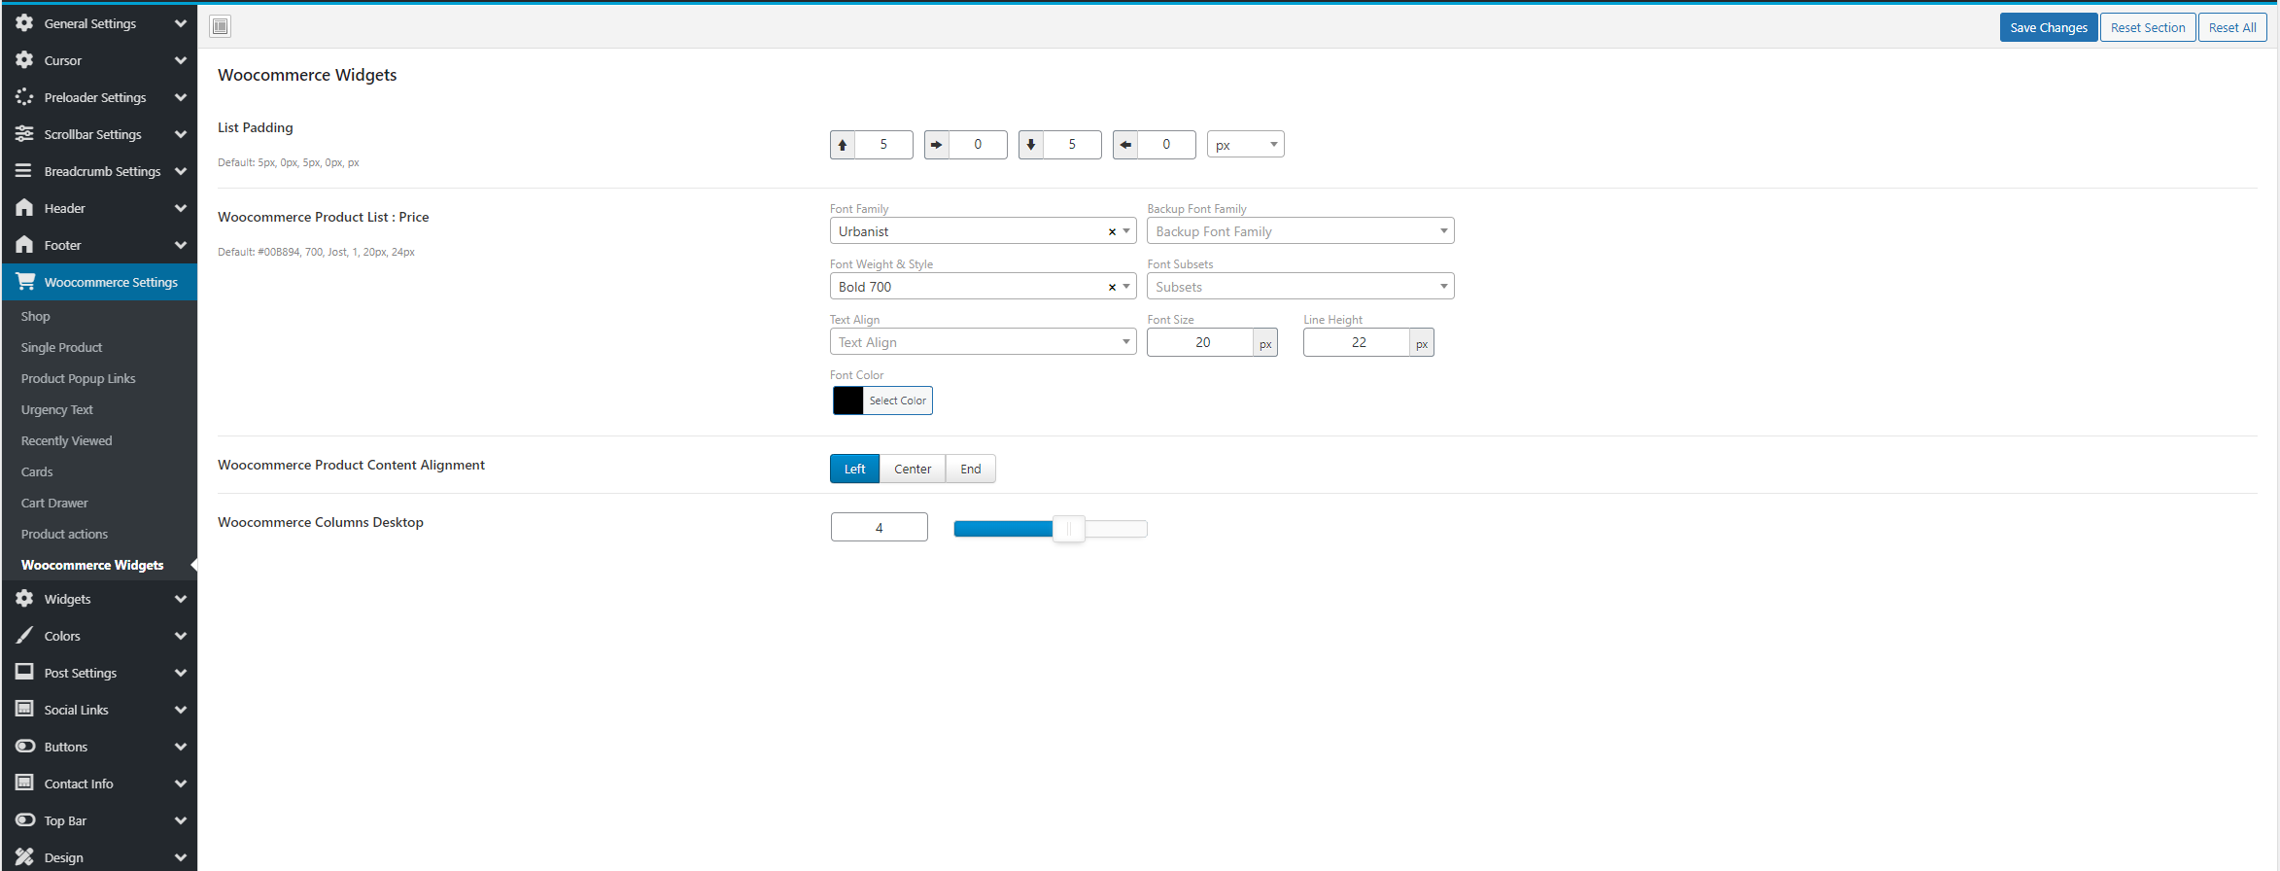This screenshot has width=2280, height=871.
Task: Click the Design tools icon
Action: [24, 857]
